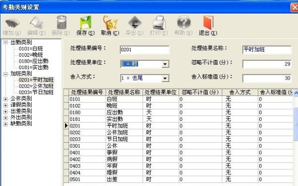This screenshot has width=298, height=186.
Task: Click the 打印 (Print) printer icon
Action: click(x=159, y=22)
